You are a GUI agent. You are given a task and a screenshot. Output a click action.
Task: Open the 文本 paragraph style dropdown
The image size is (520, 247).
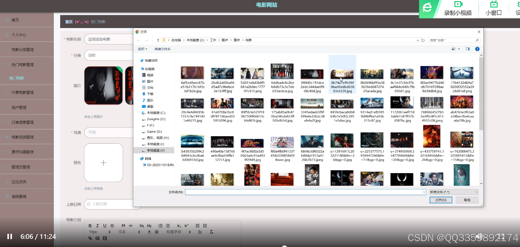coord(129,232)
